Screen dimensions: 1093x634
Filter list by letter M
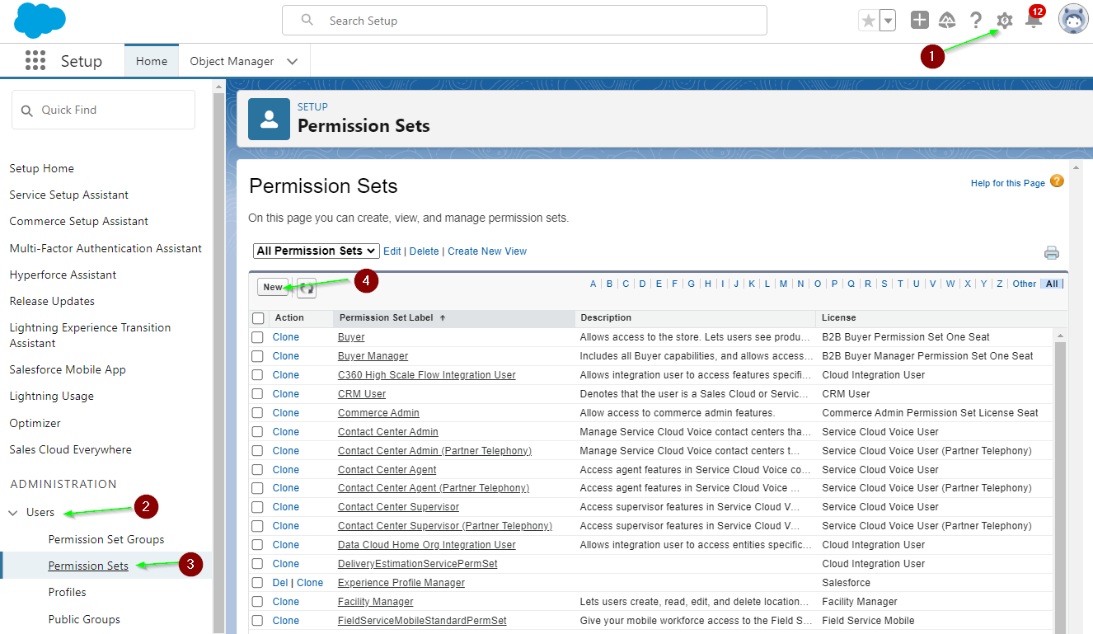[783, 284]
